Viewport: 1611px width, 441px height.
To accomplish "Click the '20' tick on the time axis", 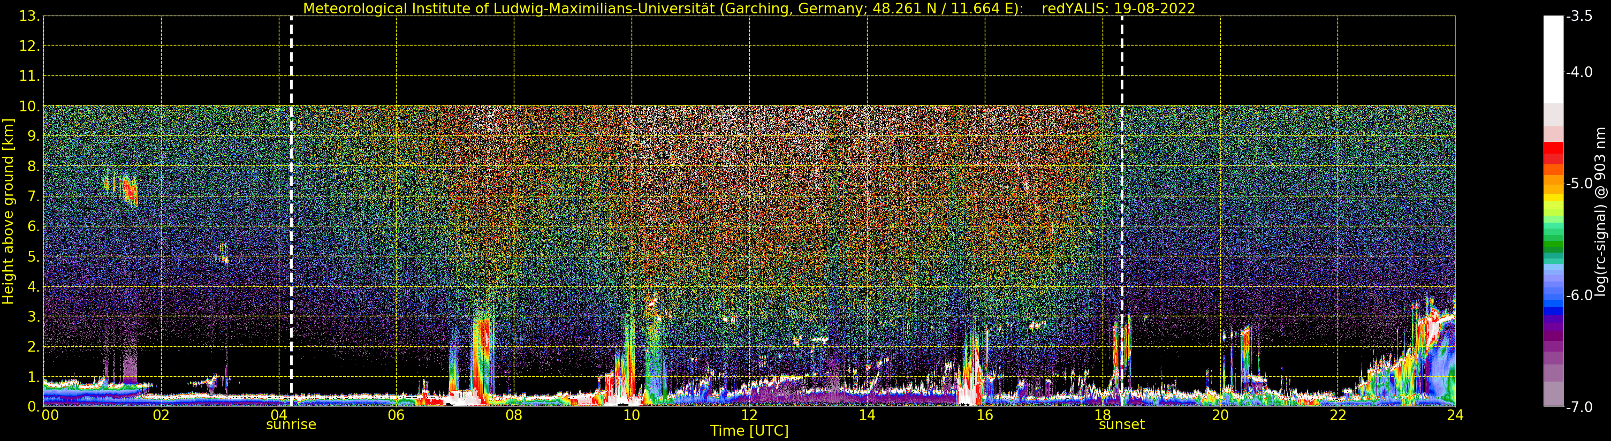I will [x=1220, y=415].
